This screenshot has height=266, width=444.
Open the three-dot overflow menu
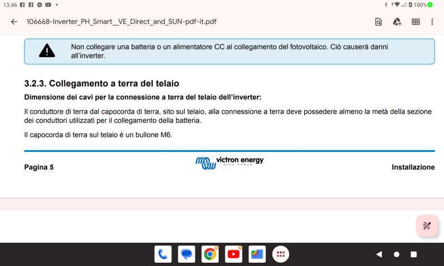[x=432, y=22]
